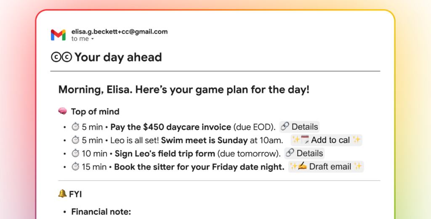Click 'Draft email' for booking the sitter
Screen dimensions: 431x219
tap(326, 167)
